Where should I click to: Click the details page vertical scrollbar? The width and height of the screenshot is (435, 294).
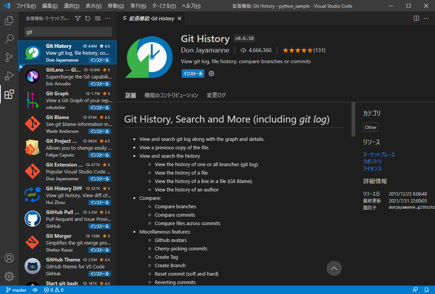[x=353, y=120]
